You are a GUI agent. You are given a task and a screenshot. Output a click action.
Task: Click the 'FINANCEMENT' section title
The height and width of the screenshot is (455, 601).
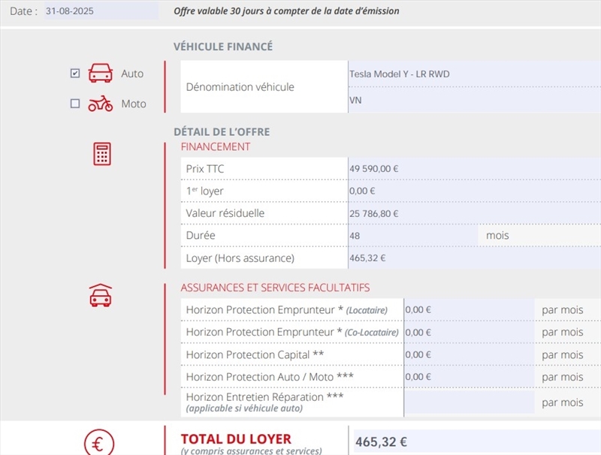tap(216, 146)
